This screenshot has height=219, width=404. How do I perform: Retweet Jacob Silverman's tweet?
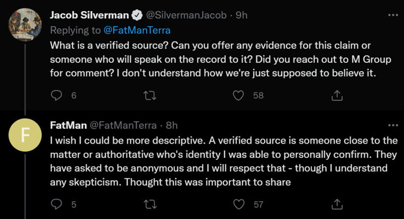(149, 96)
